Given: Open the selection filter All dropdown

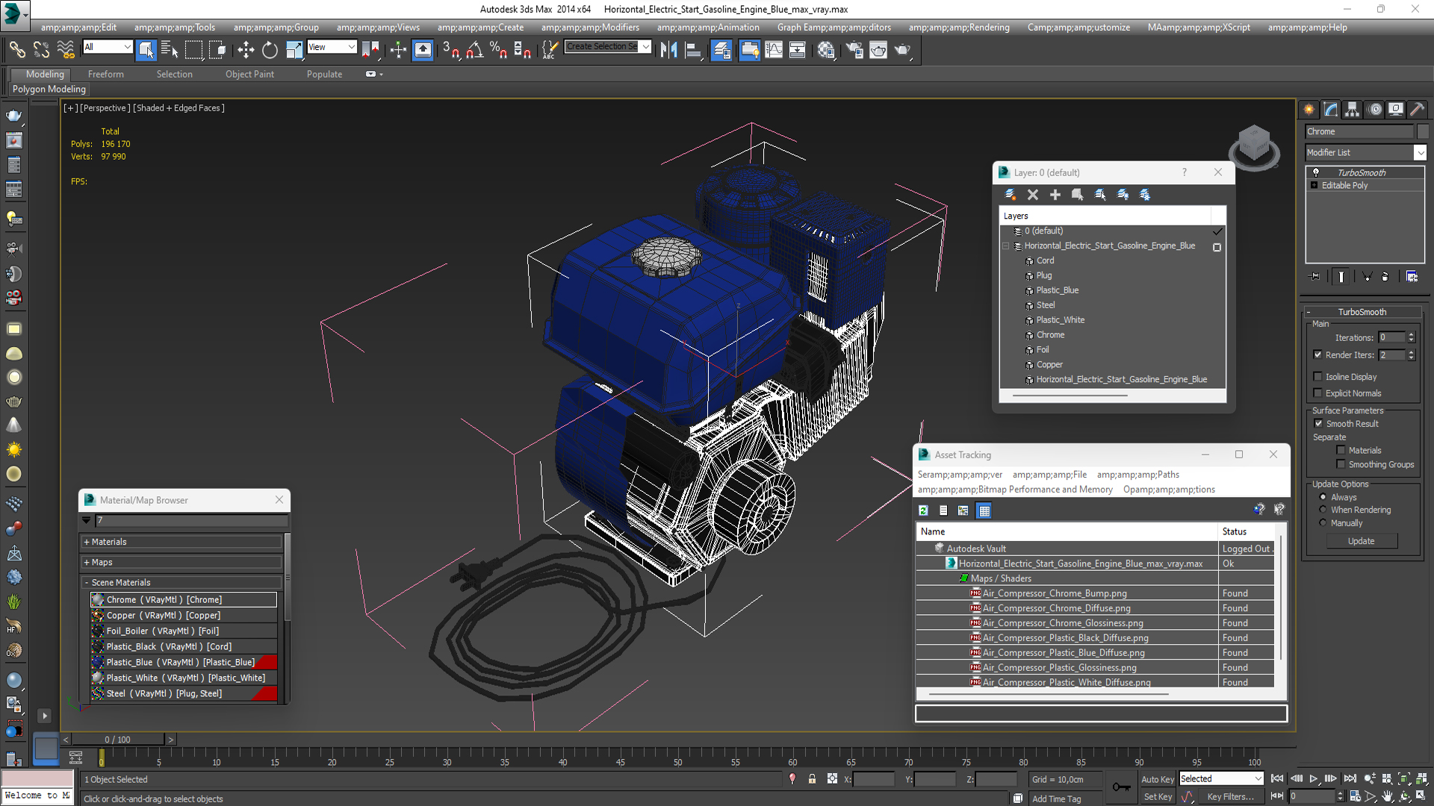Looking at the screenshot, I should pyautogui.click(x=108, y=47).
